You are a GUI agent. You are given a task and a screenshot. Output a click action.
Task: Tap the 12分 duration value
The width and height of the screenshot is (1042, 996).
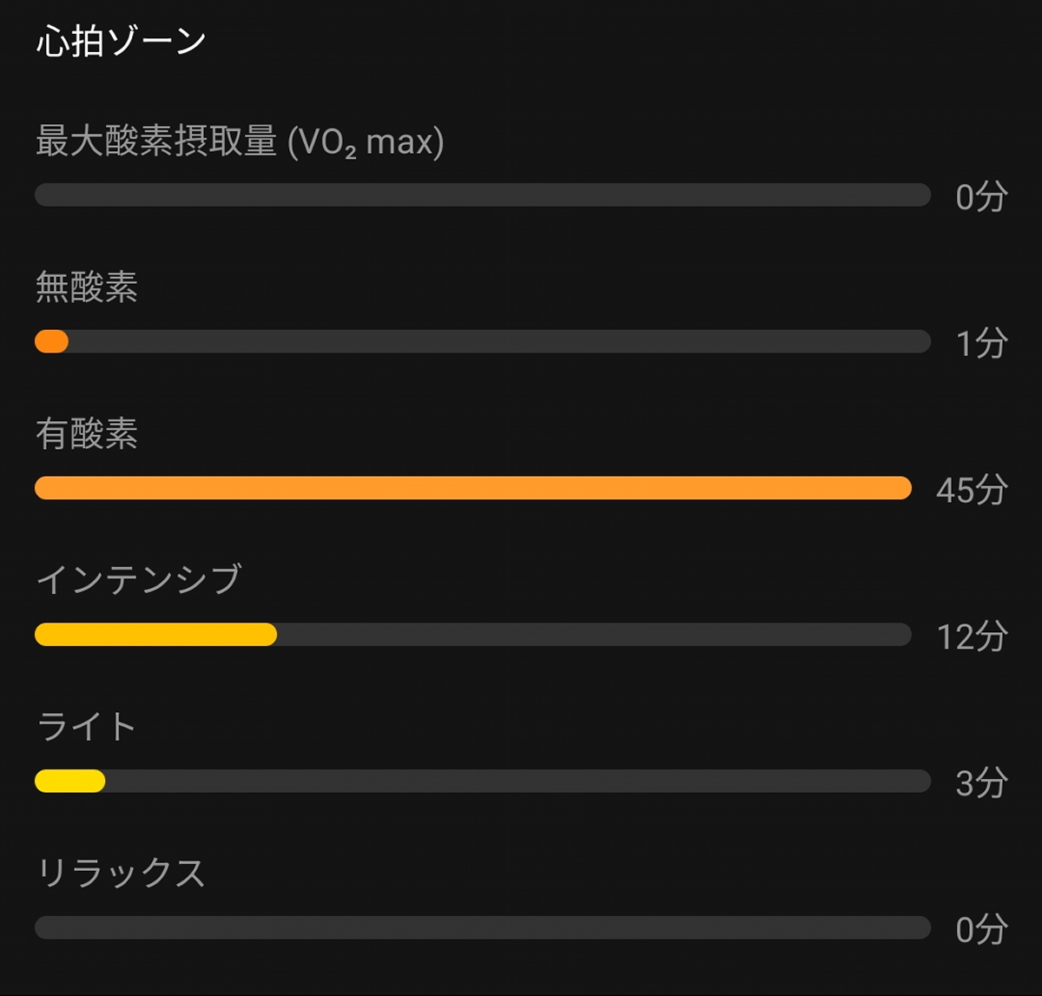972,637
